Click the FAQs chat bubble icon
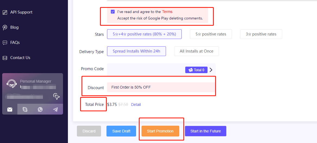 pyautogui.click(x=5, y=43)
